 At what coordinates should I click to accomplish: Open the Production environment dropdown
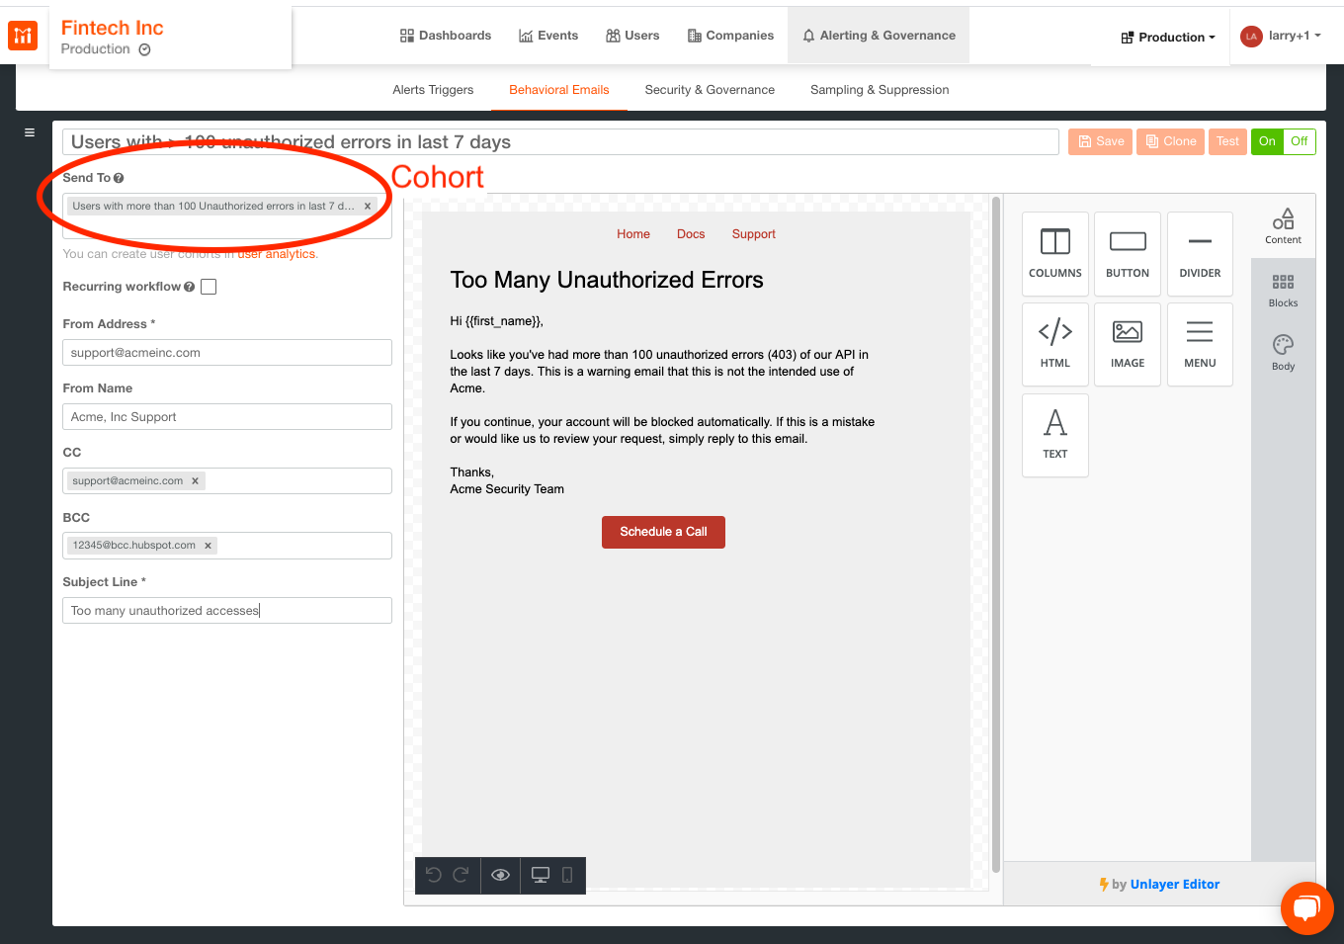(1168, 38)
